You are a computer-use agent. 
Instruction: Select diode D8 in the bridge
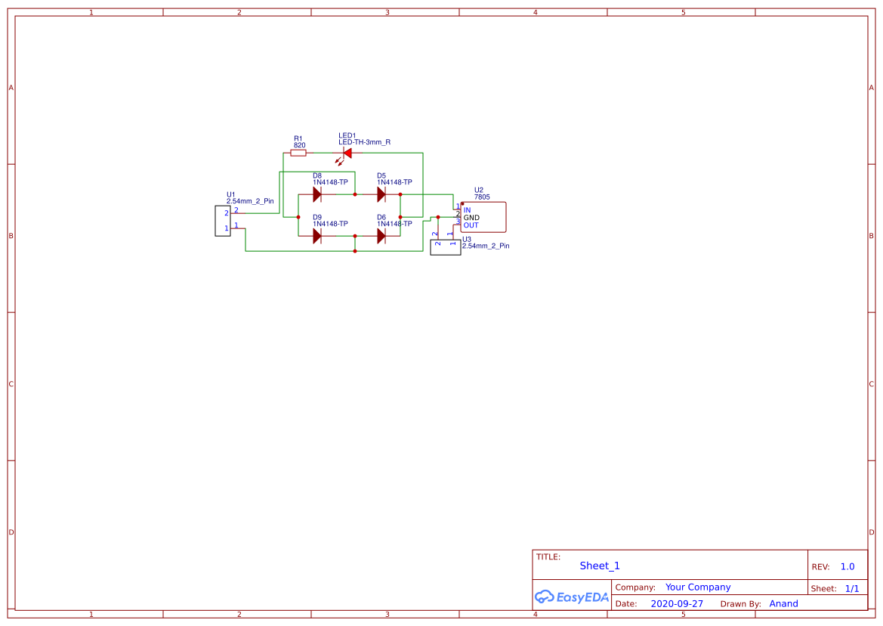317,194
